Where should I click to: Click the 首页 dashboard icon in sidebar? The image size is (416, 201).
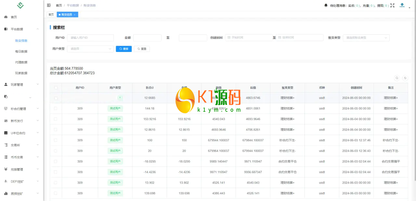pos(6,17)
